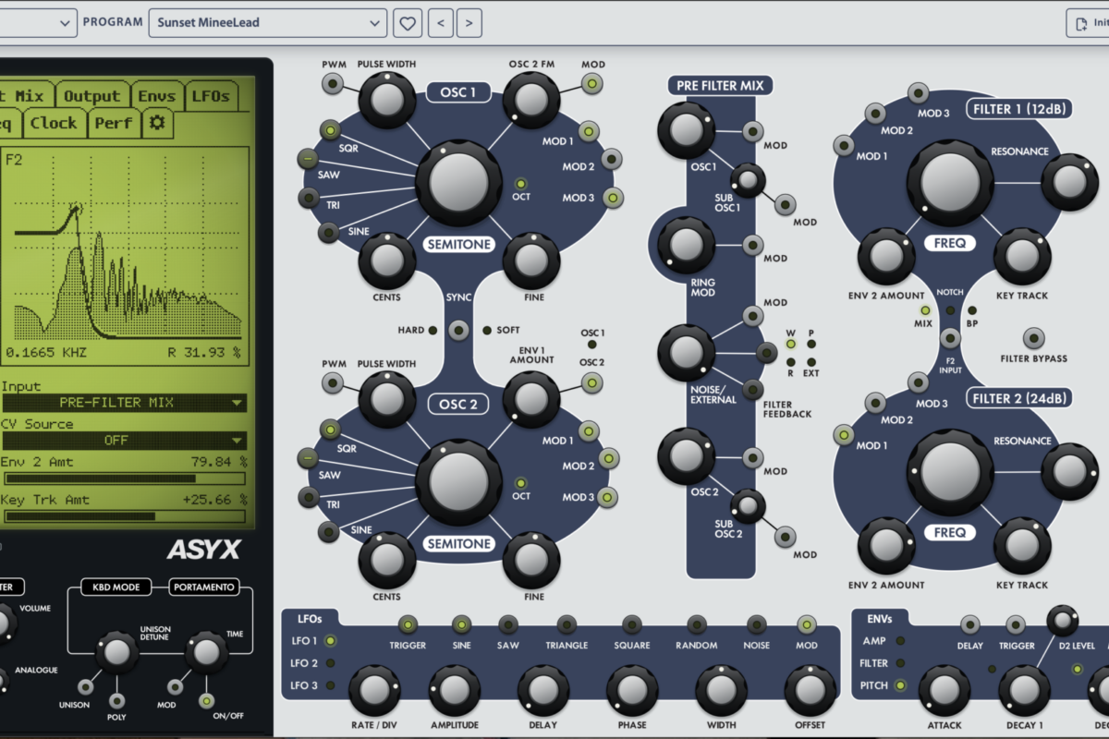
Task: Click the ENVs TRIGGER button
Action: coord(1016,625)
